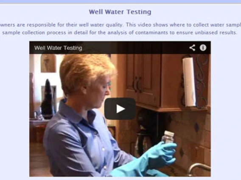Open the share icon on the video
The width and height of the screenshot is (241, 180).
point(192,48)
